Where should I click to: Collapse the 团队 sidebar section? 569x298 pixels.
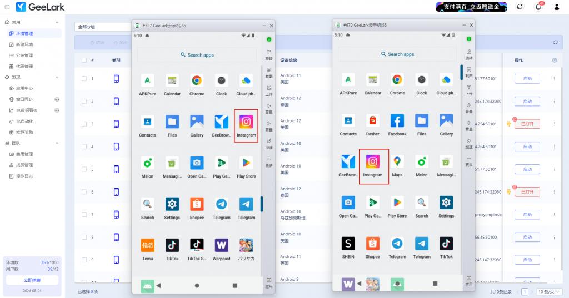[57, 143]
